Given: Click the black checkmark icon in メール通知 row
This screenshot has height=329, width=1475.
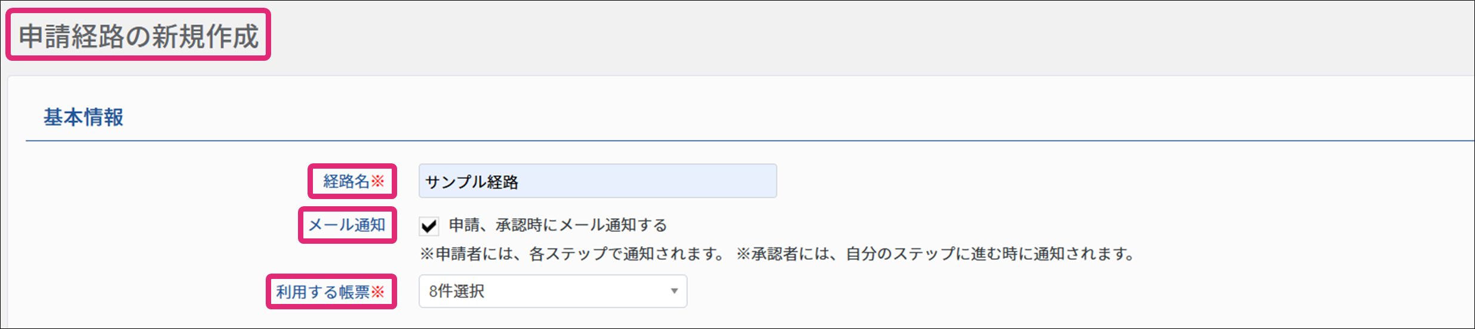Looking at the screenshot, I should point(429,226).
